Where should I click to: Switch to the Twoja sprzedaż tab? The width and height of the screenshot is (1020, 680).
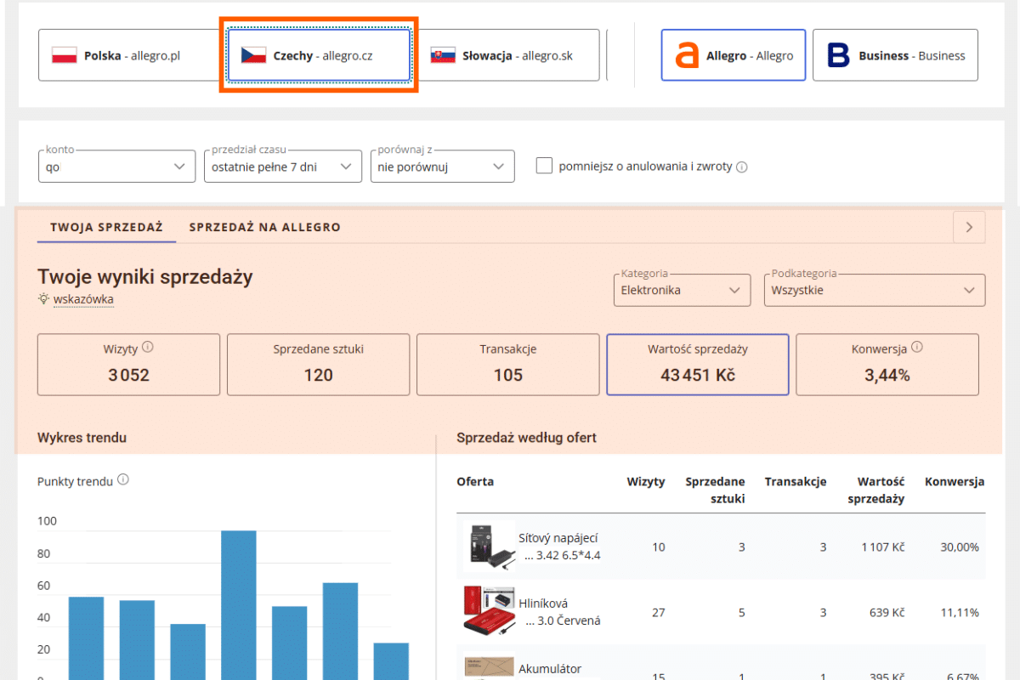[106, 227]
